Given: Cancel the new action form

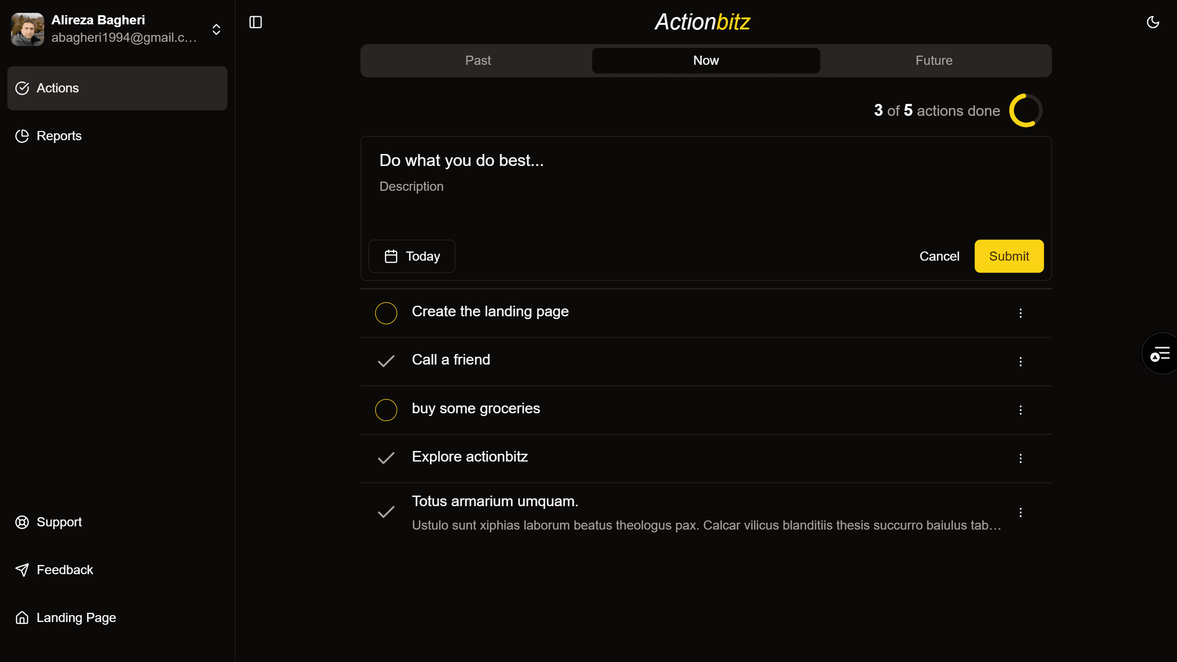Looking at the screenshot, I should tap(939, 256).
